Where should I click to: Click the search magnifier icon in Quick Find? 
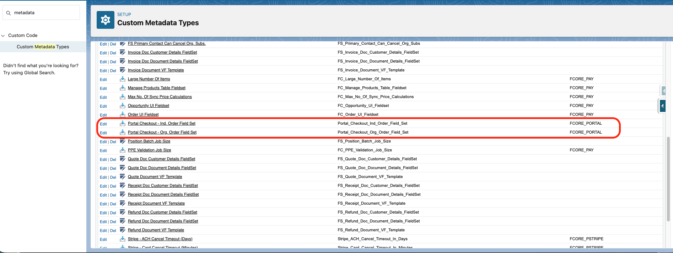9,13
